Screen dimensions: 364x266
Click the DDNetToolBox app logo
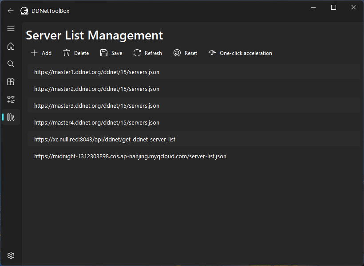(x=24, y=11)
